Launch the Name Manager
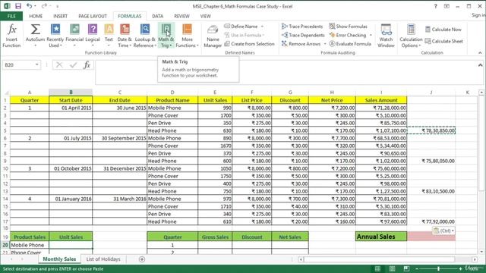This screenshot has width=486, height=273. click(x=213, y=36)
